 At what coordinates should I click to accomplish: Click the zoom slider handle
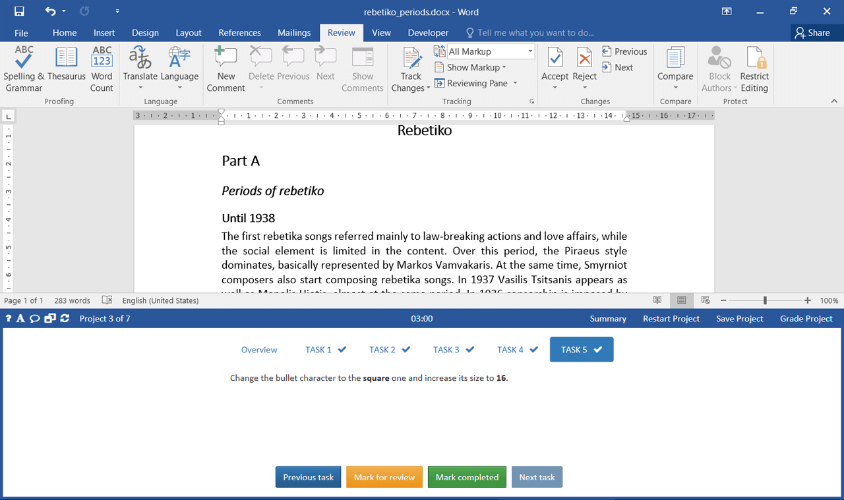tap(765, 300)
